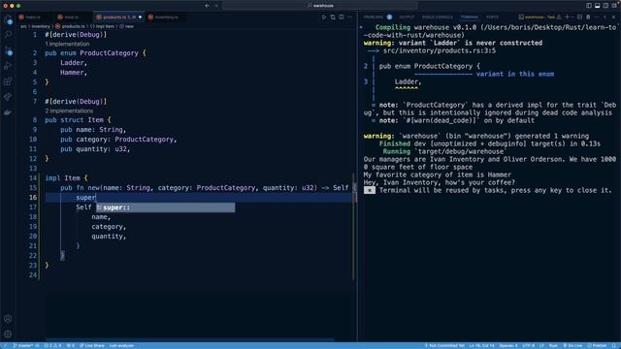Click the 'inventory' breadcrumb segment

(41, 26)
